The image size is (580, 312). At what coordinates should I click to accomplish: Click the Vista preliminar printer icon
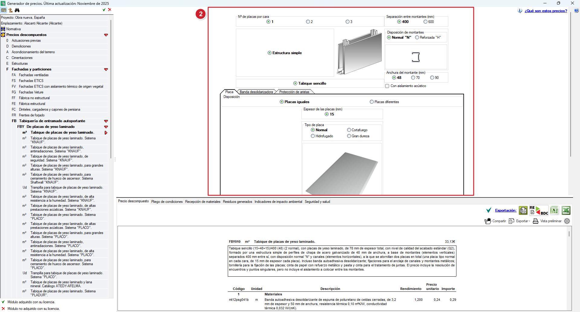(536, 221)
